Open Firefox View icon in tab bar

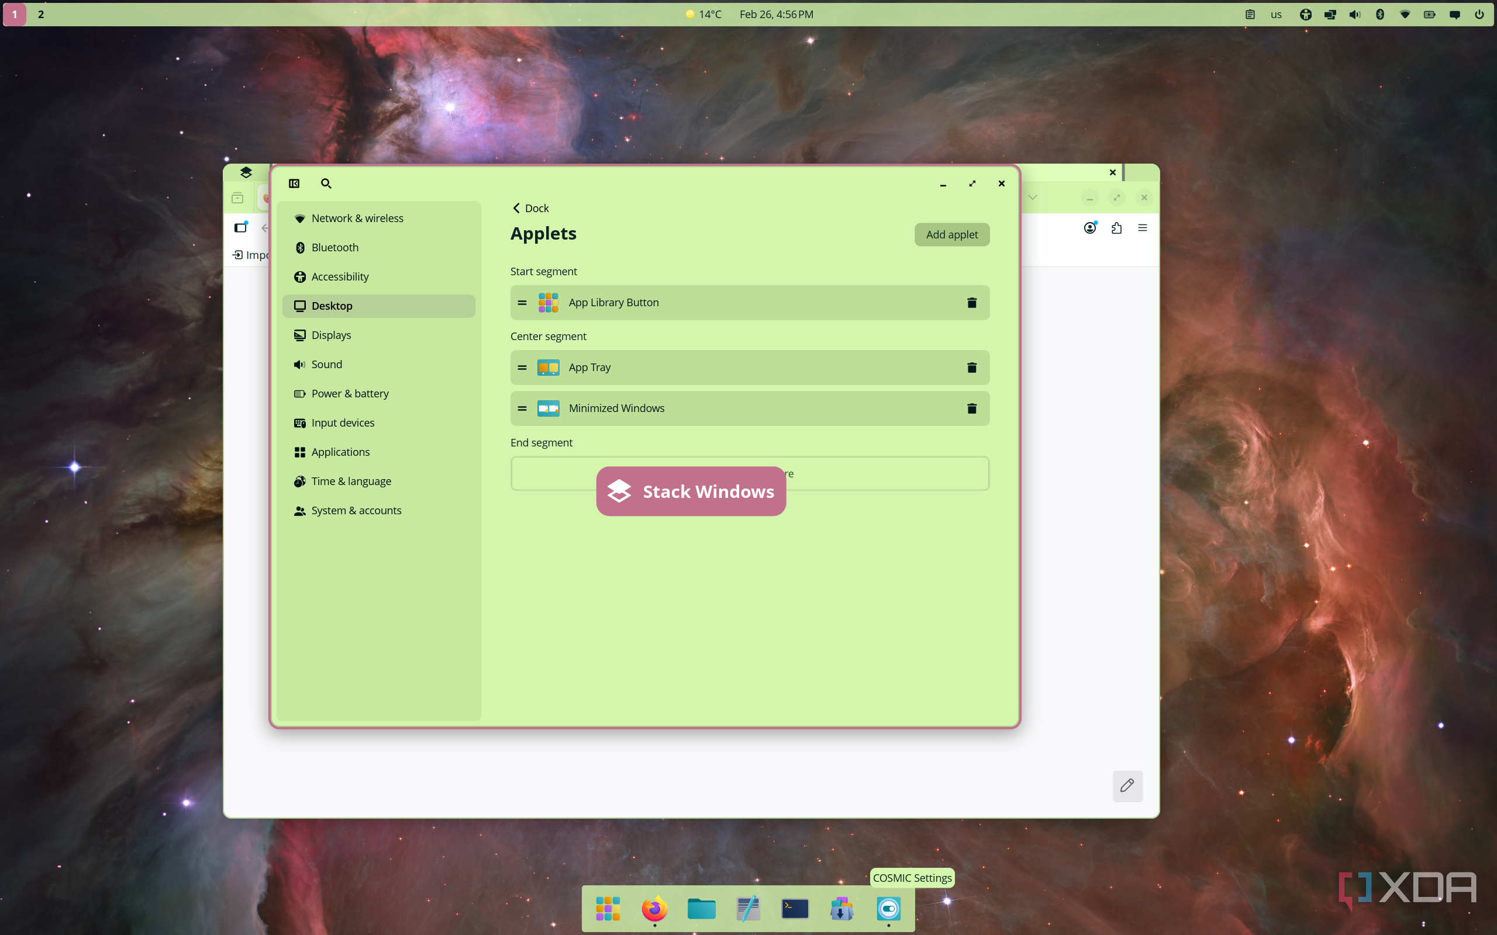pyautogui.click(x=237, y=198)
